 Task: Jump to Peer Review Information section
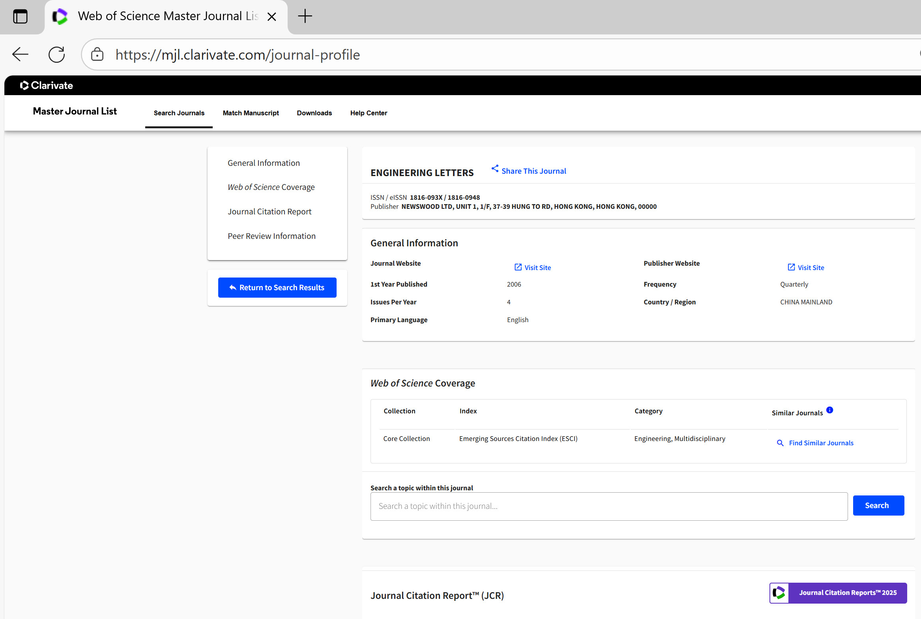(271, 236)
